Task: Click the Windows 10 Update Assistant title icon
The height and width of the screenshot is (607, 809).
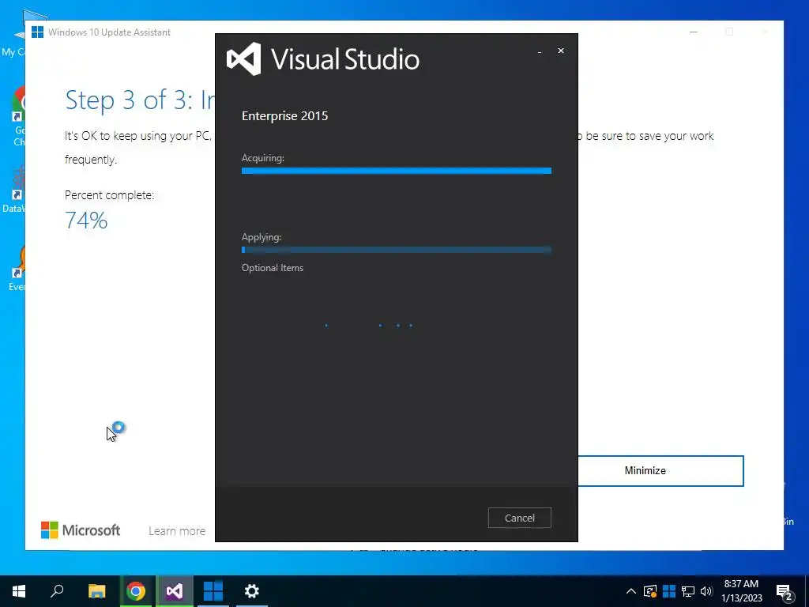Action: tap(37, 32)
